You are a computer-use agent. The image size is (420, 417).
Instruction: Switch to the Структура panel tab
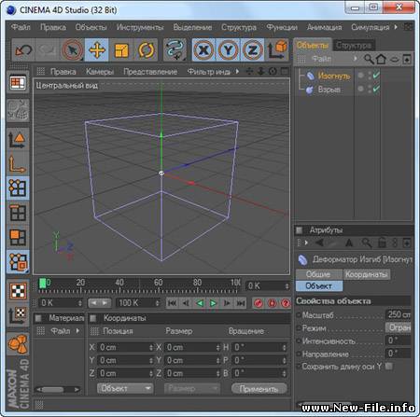coord(354,46)
